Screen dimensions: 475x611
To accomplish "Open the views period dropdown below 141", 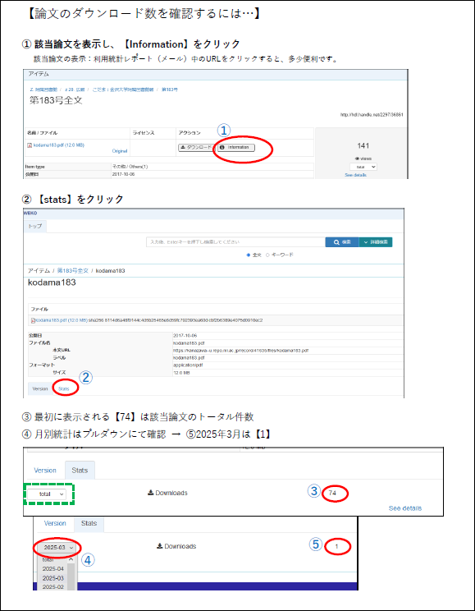I will [x=363, y=167].
